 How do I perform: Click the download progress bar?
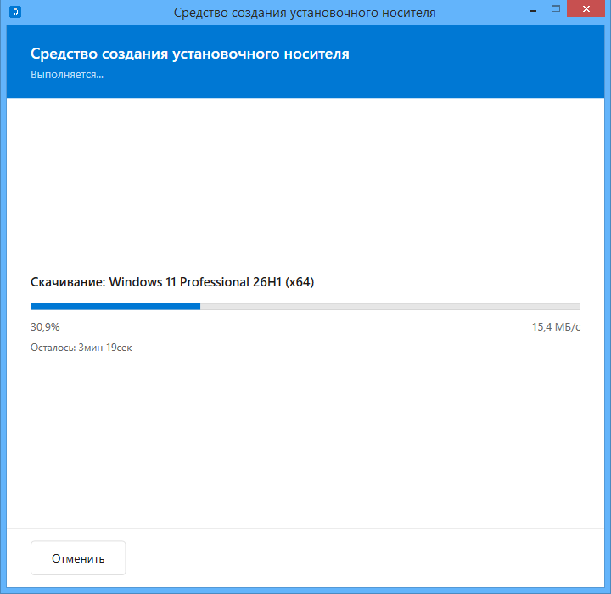click(305, 307)
